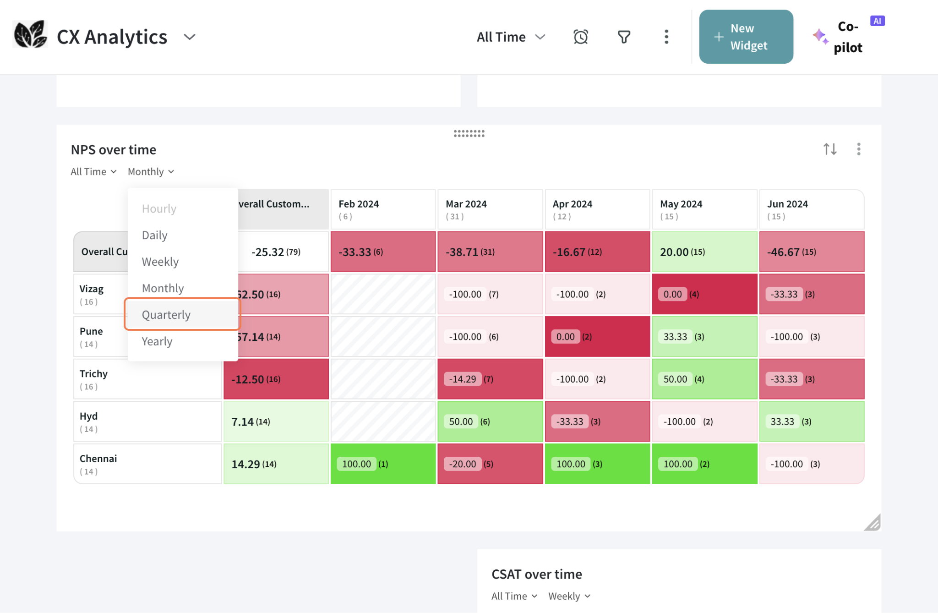Expand the CX Analytics dashboard chevron
Image resolution: width=938 pixels, height=613 pixels.
[x=189, y=37]
